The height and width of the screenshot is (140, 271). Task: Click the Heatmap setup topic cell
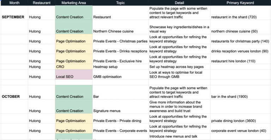coord(120,67)
